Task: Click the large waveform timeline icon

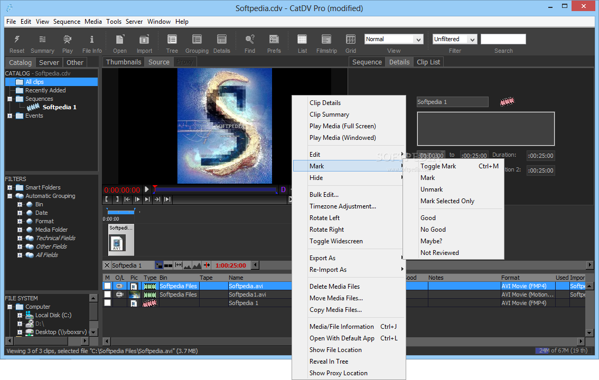Action: pyautogui.click(x=196, y=265)
